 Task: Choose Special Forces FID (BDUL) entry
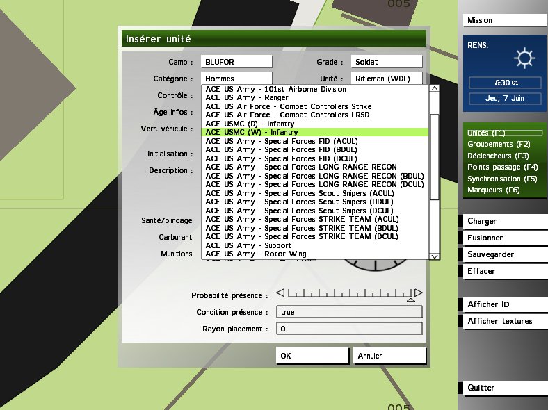[x=315, y=149]
